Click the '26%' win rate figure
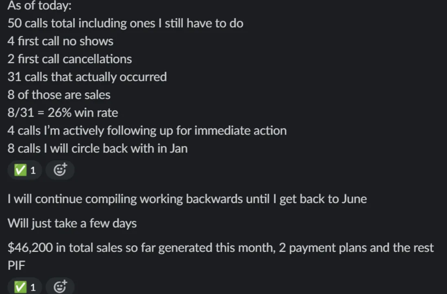The width and height of the screenshot is (447, 294). click(x=59, y=113)
